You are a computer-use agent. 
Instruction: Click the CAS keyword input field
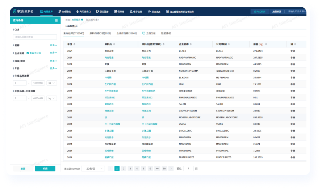point(35,37)
